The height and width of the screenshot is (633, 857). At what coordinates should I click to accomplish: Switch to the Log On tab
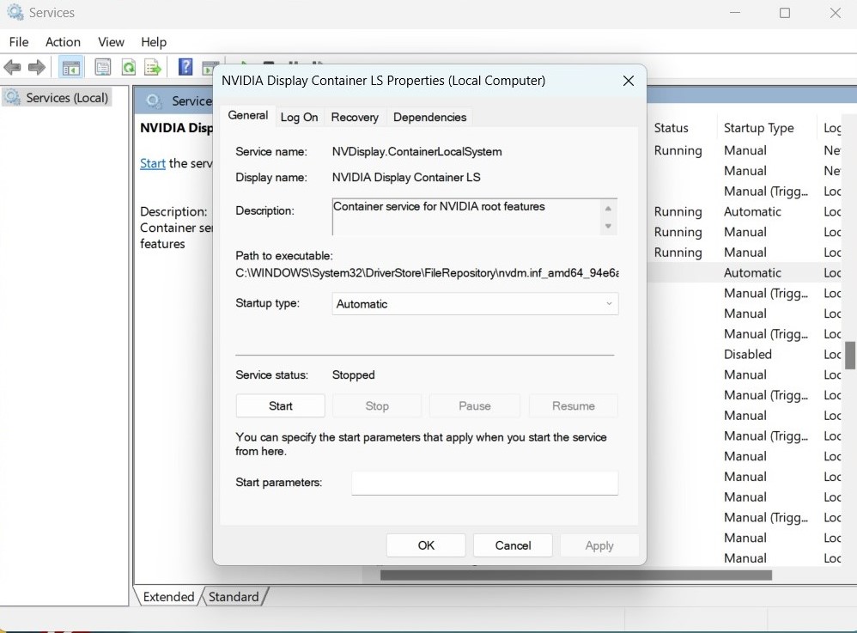[x=299, y=117]
